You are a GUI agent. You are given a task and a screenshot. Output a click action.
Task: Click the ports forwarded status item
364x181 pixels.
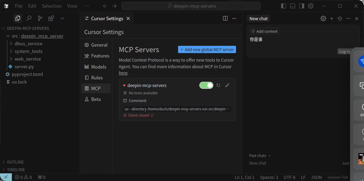(x=41, y=178)
